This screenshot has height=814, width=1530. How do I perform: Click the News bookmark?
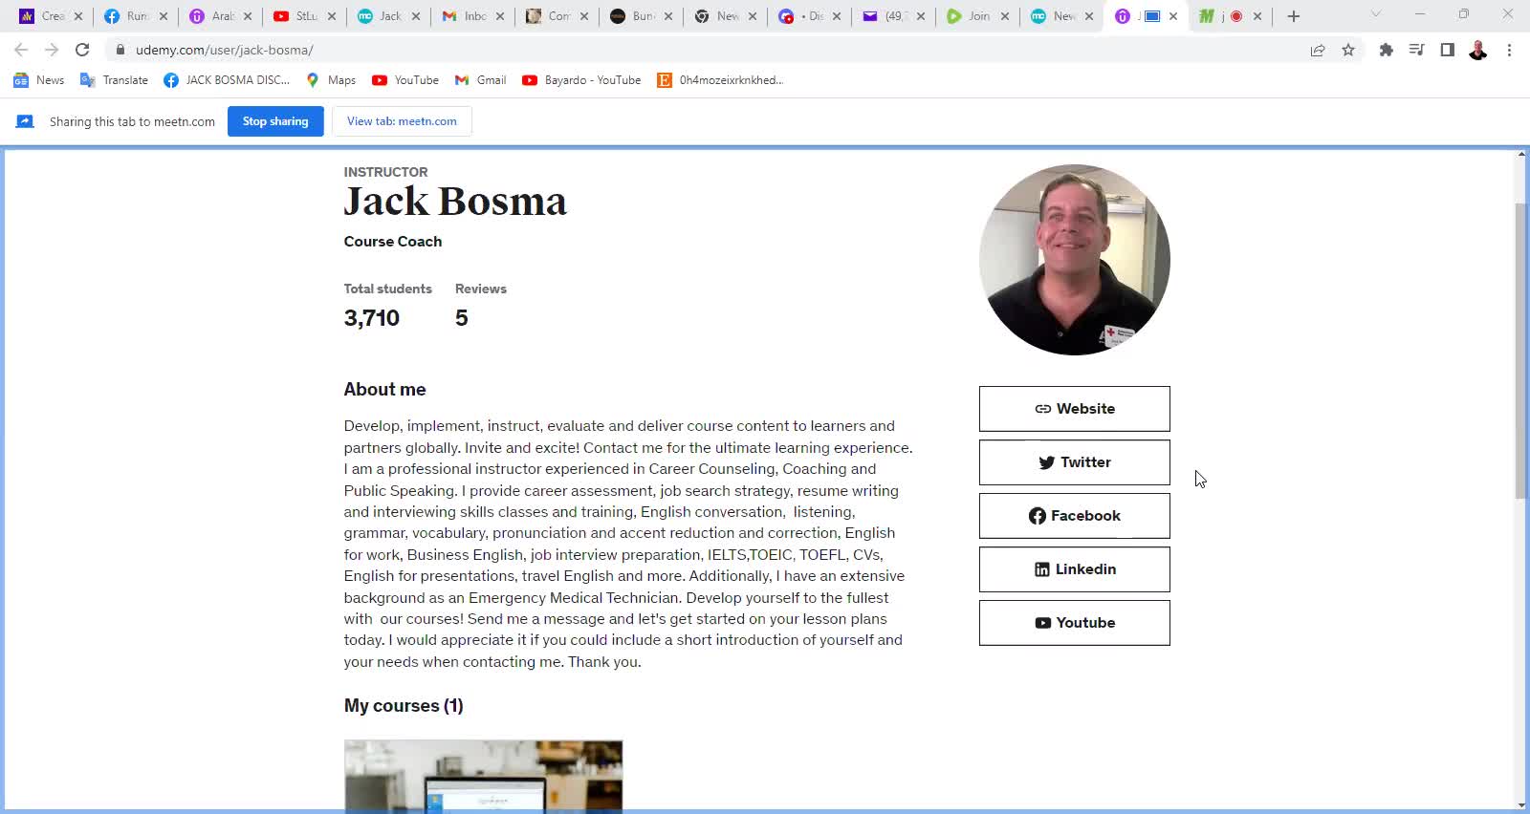pos(39,80)
